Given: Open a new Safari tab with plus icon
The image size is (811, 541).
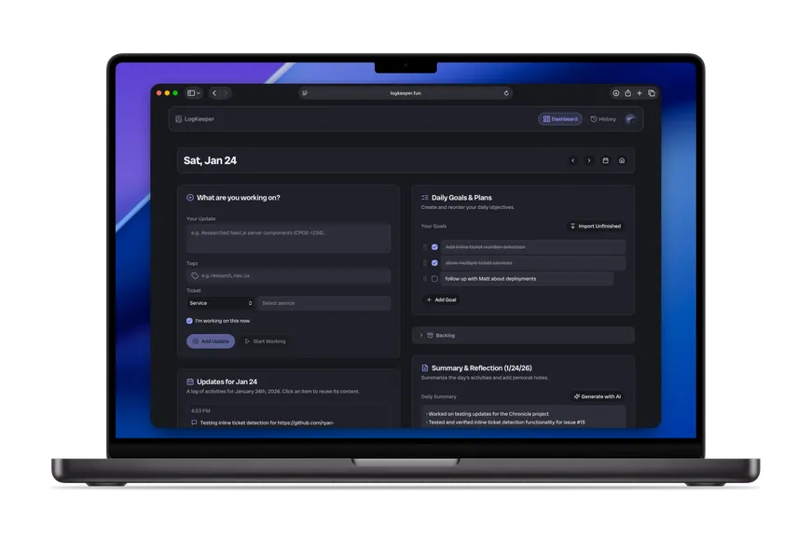Looking at the screenshot, I should tap(639, 93).
